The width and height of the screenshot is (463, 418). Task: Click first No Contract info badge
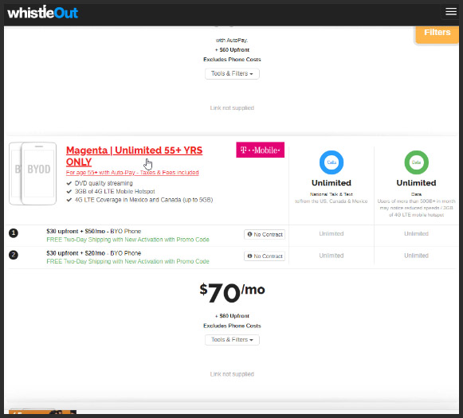265,235
